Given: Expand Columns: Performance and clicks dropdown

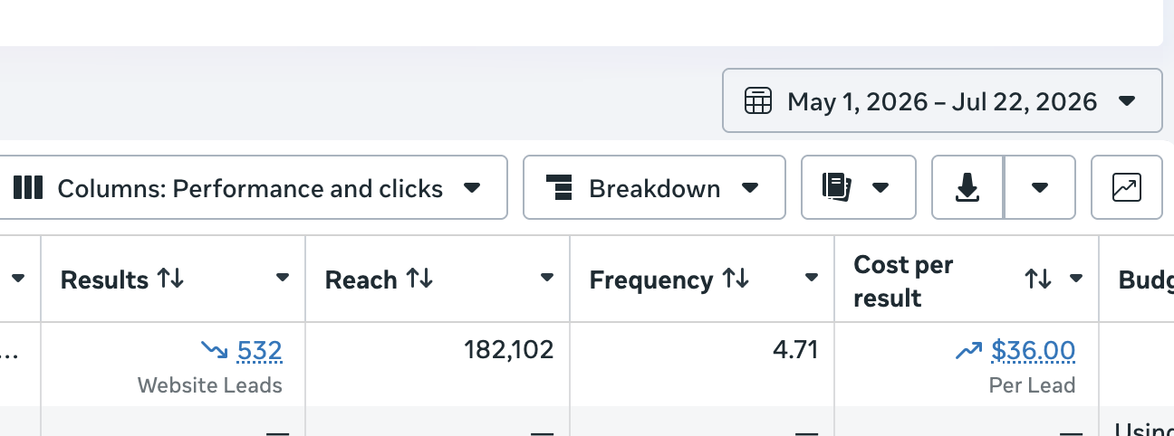Looking at the screenshot, I should click(472, 188).
